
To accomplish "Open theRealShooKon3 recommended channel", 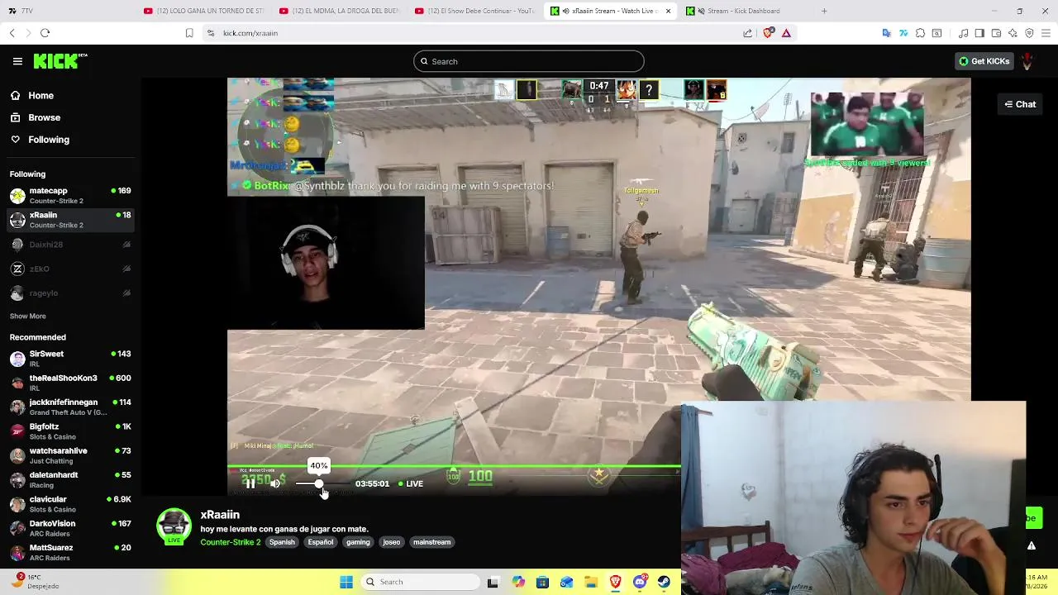I will (70, 383).
